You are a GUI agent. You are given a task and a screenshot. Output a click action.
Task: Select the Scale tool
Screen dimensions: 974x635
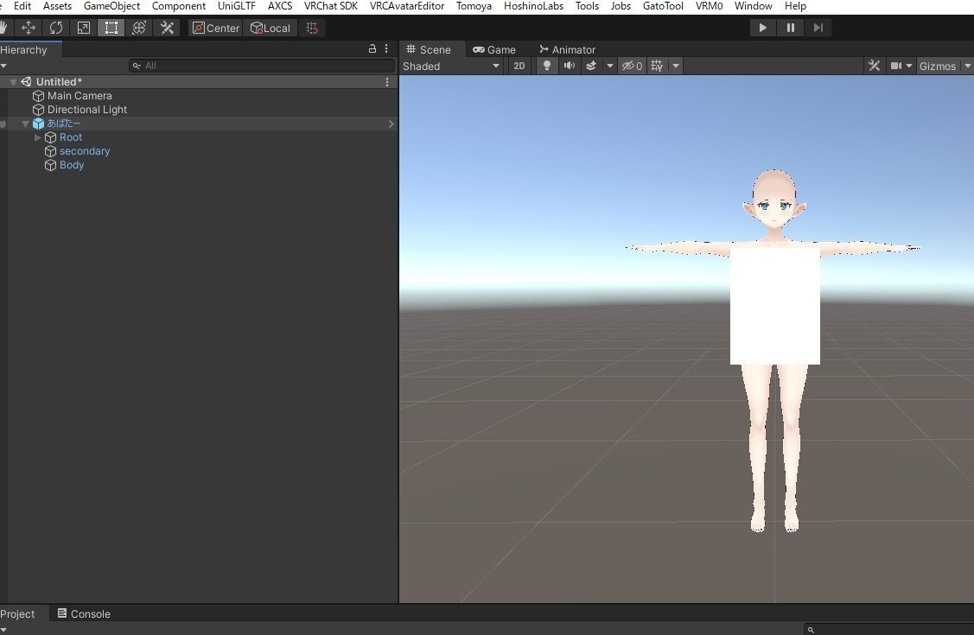[83, 27]
